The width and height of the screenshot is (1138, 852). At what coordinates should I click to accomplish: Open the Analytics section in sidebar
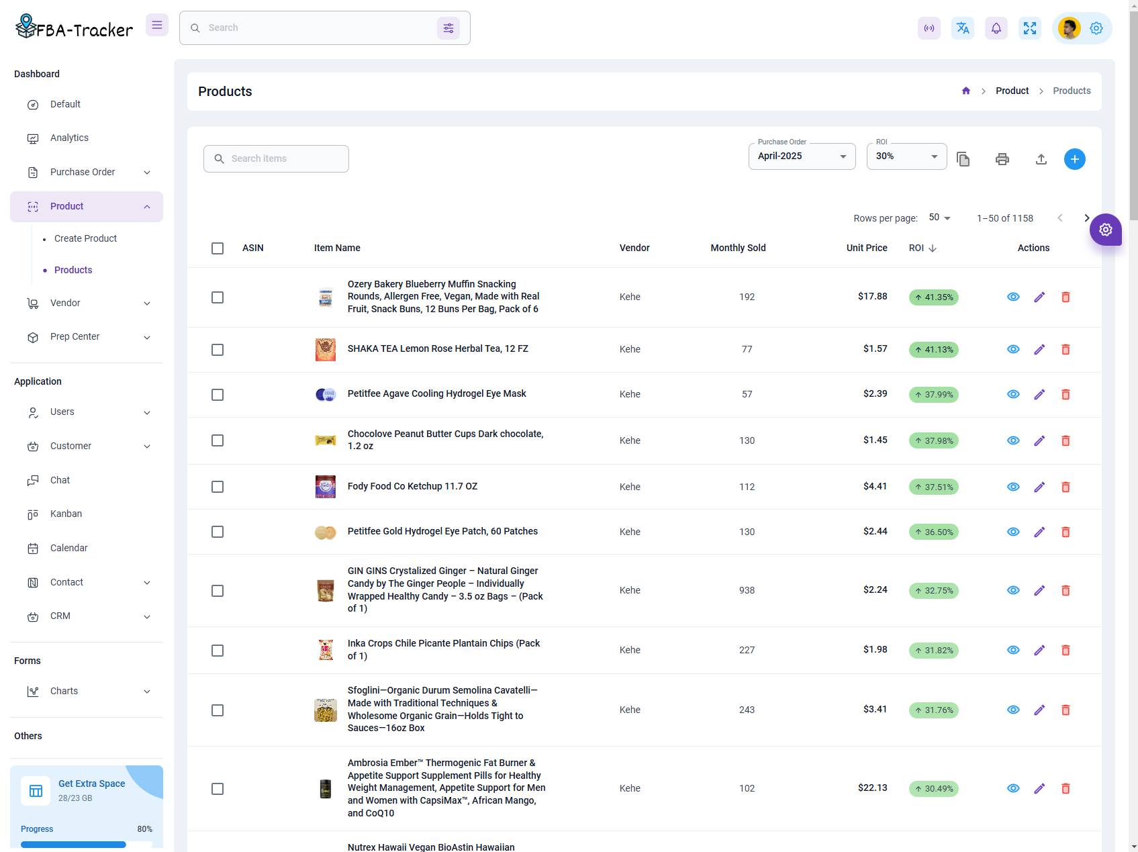click(x=68, y=138)
